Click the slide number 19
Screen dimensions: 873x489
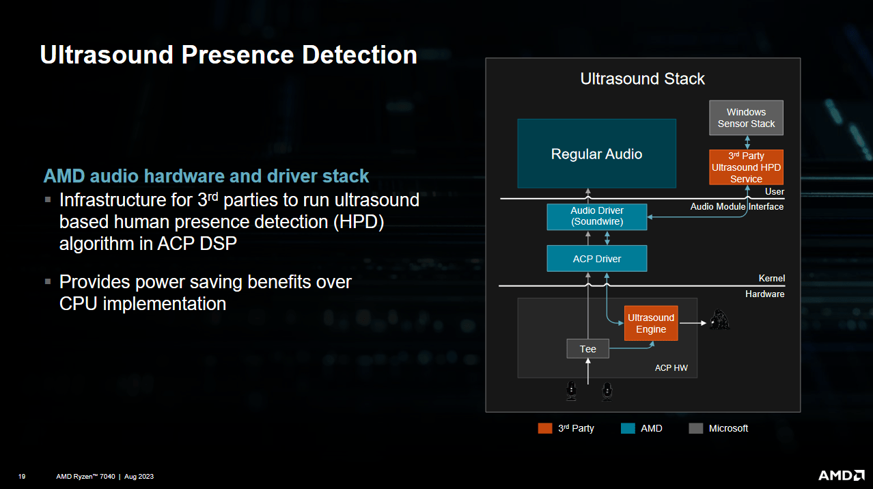[21, 476]
